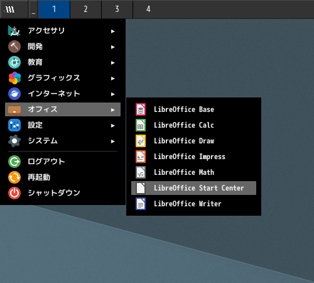Open the 設定 menu entry
Image resolution: width=314 pixels, height=283 pixels.
pyautogui.click(x=63, y=125)
